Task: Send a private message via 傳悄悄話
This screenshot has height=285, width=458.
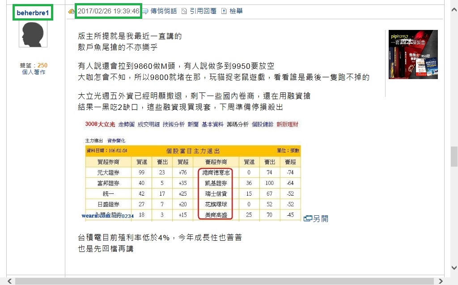Action: click(164, 11)
